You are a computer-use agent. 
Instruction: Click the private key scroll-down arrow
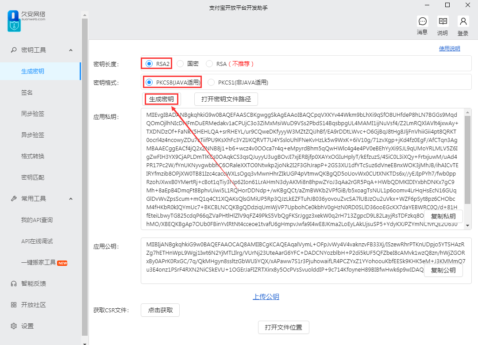point(468,226)
